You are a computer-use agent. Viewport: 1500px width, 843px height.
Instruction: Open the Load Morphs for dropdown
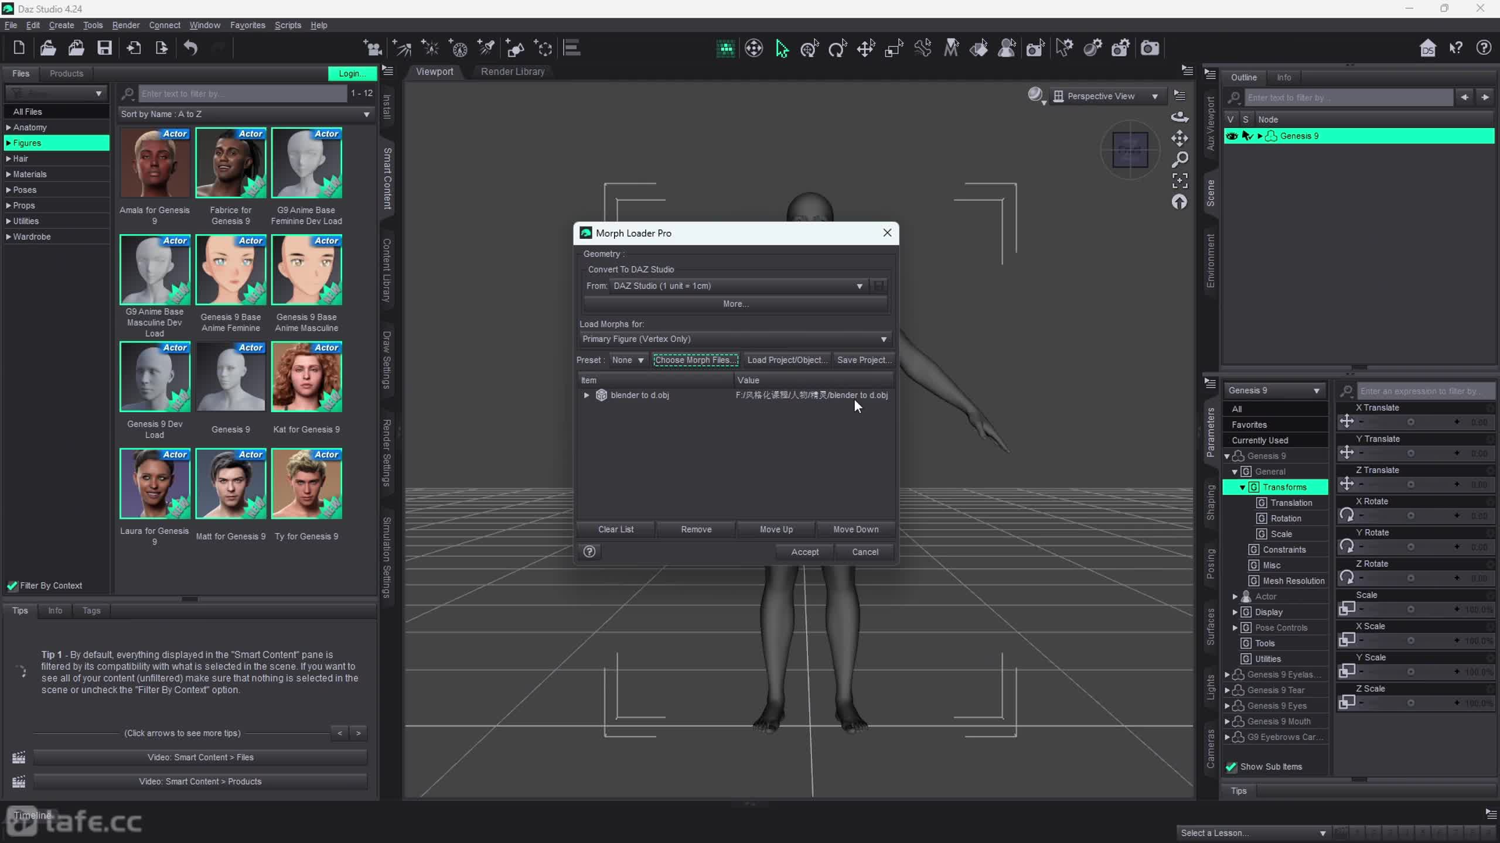tap(735, 339)
